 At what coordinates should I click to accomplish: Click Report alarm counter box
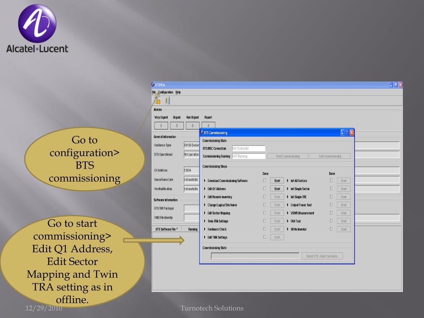pyautogui.click(x=208, y=125)
